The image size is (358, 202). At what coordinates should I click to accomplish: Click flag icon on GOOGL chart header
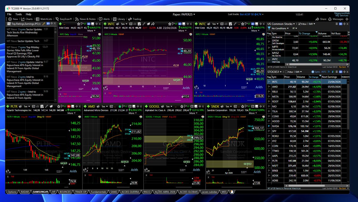185,106
